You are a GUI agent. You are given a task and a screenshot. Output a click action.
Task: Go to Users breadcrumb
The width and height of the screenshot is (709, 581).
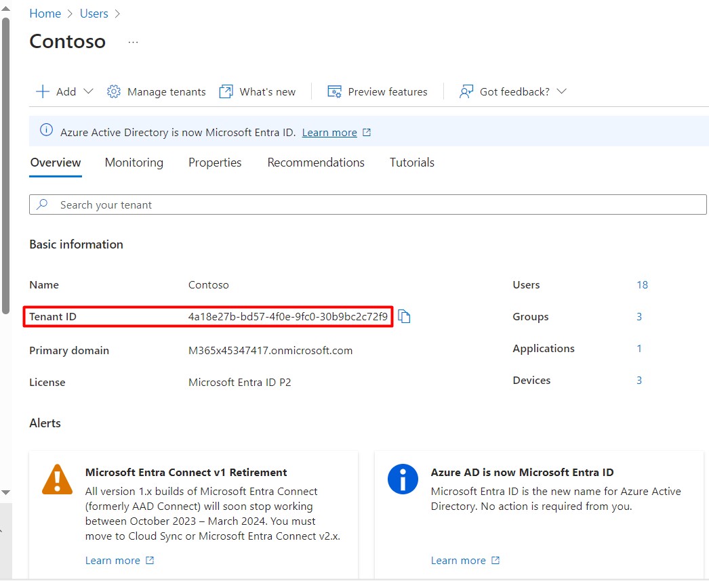94,14
